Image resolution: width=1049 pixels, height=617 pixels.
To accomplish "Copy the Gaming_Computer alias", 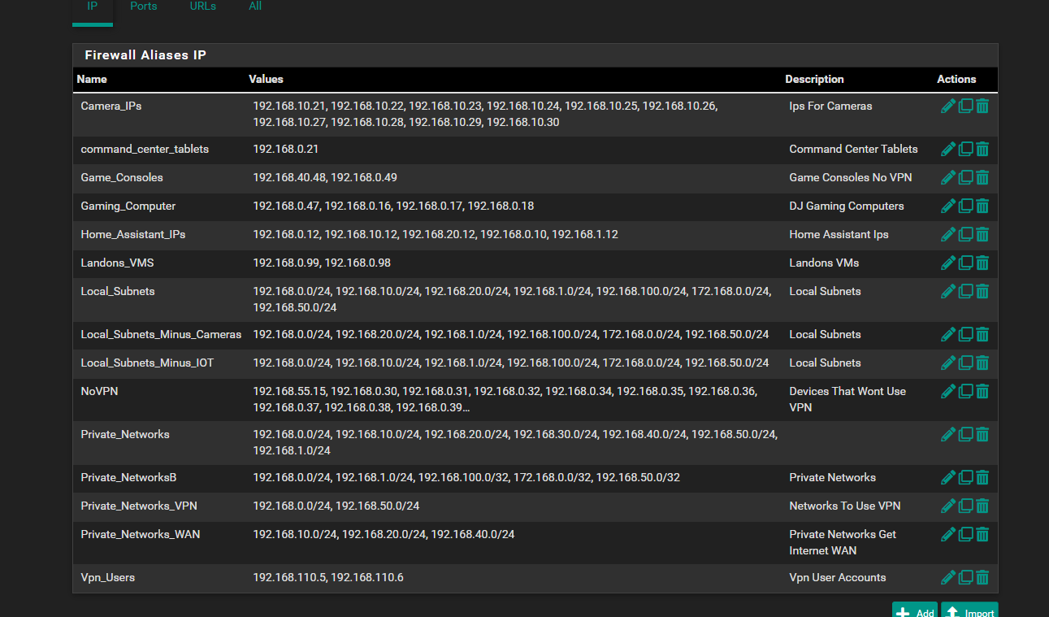I will pos(965,206).
